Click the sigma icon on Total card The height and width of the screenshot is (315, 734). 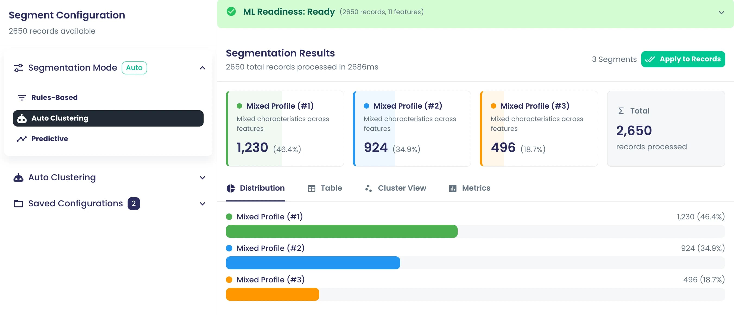point(621,111)
